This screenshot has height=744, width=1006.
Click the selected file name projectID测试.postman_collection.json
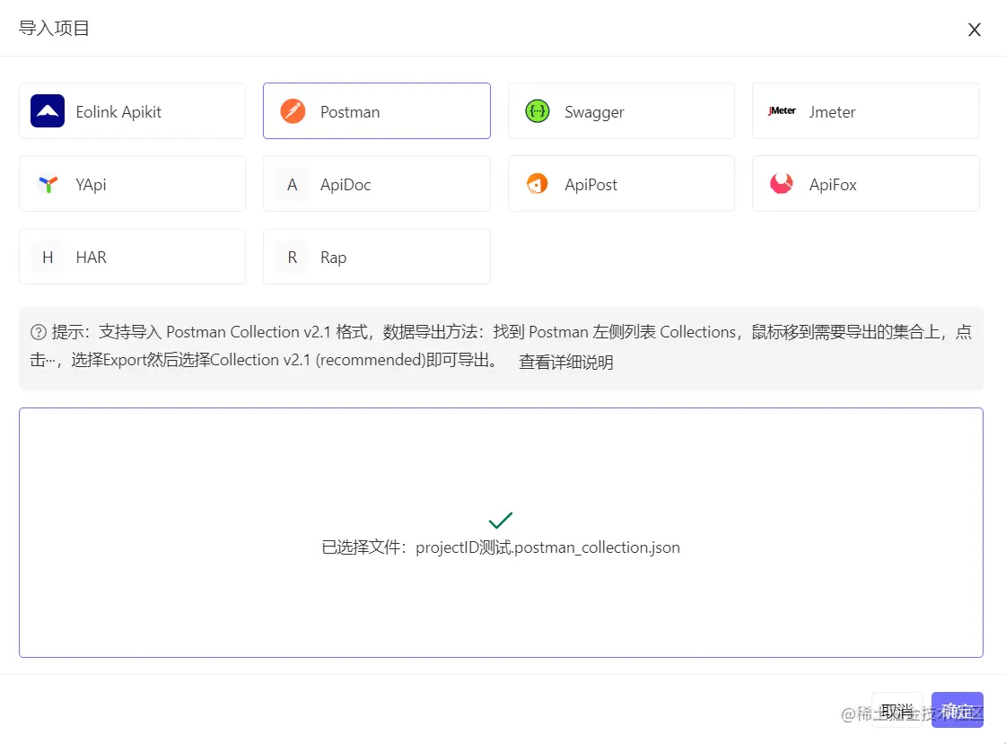548,547
